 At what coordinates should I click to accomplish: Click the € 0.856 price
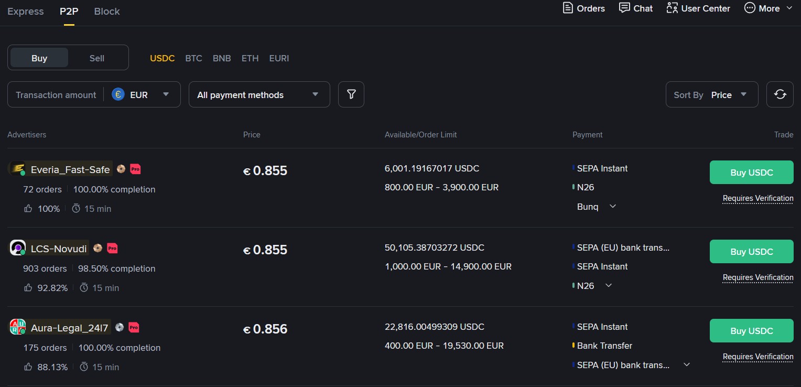click(265, 329)
